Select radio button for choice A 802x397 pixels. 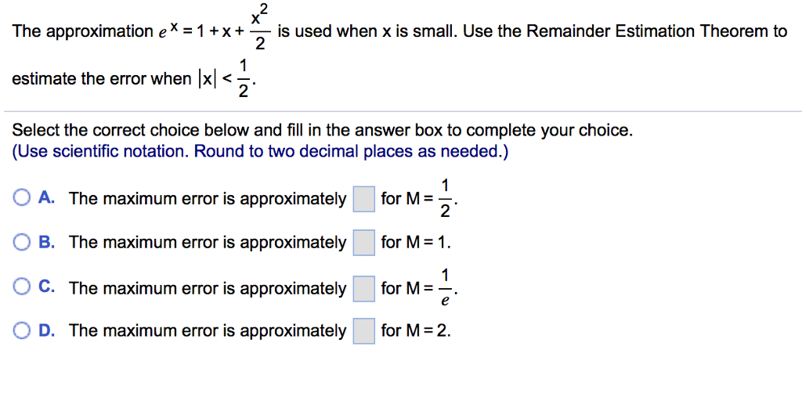point(22,198)
